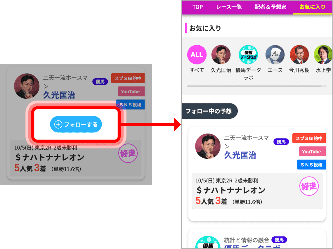The height and width of the screenshot is (249, 333).
Task: Click スプＳGI的中 tag in right card
Action: click(x=309, y=138)
